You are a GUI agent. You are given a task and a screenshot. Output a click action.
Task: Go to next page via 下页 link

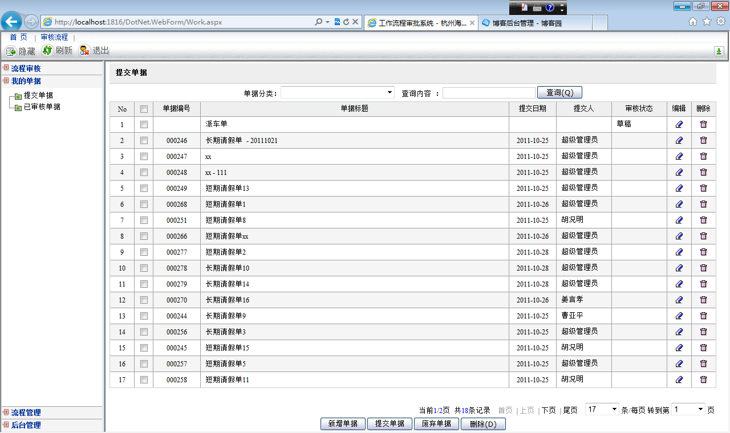(549, 410)
